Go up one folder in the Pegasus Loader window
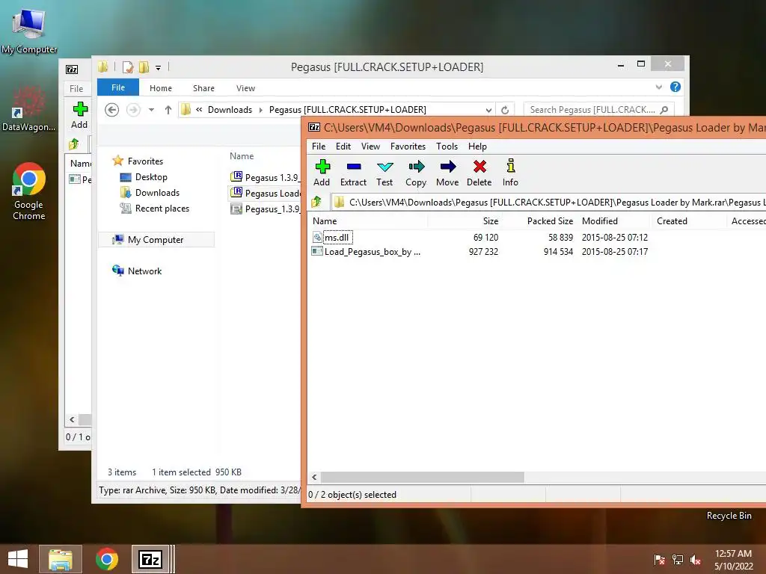The image size is (766, 574). [316, 202]
